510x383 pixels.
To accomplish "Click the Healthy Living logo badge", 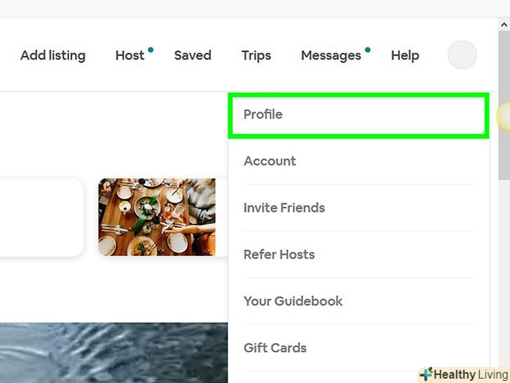I will [464, 375].
